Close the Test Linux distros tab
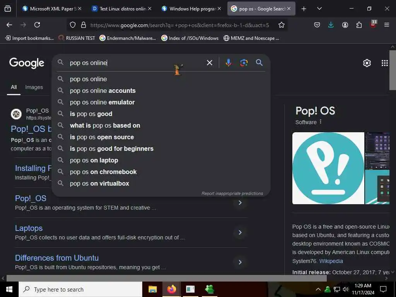The image size is (396, 297). (150, 9)
